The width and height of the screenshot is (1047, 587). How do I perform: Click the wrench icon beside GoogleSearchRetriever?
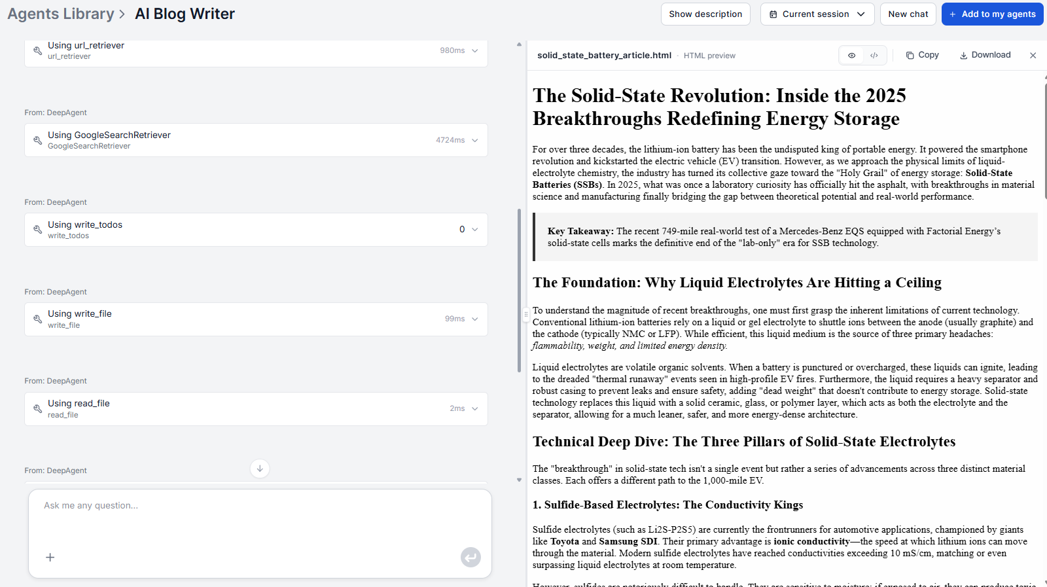pyautogui.click(x=38, y=140)
